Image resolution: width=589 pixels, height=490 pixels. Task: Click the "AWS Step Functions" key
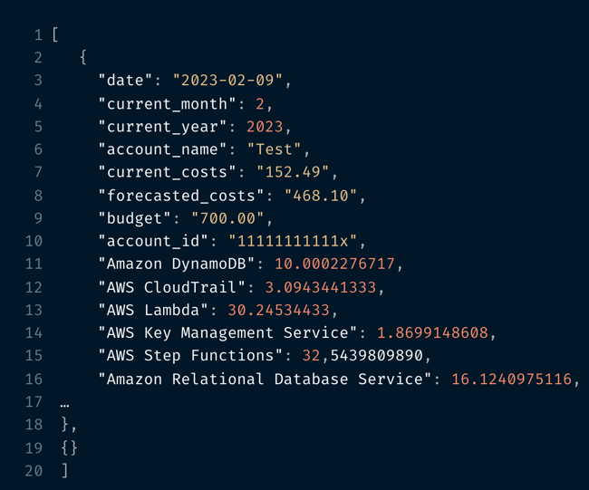click(190, 355)
